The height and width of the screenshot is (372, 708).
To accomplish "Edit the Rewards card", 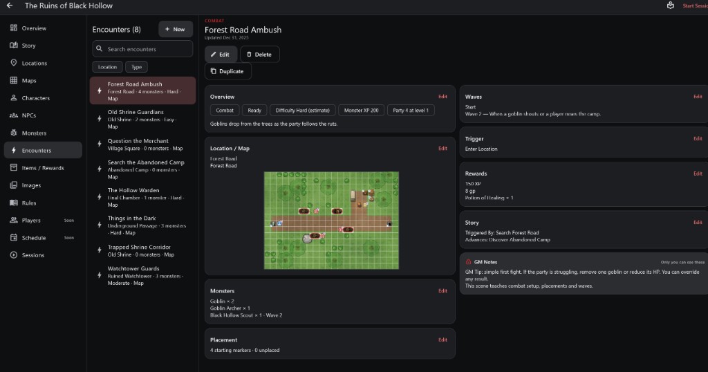I will click(698, 174).
